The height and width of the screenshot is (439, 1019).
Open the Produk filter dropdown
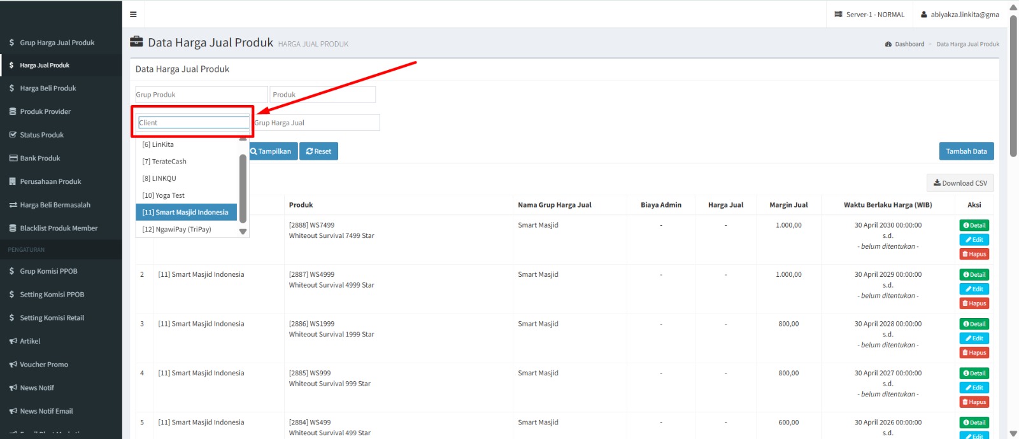(322, 95)
